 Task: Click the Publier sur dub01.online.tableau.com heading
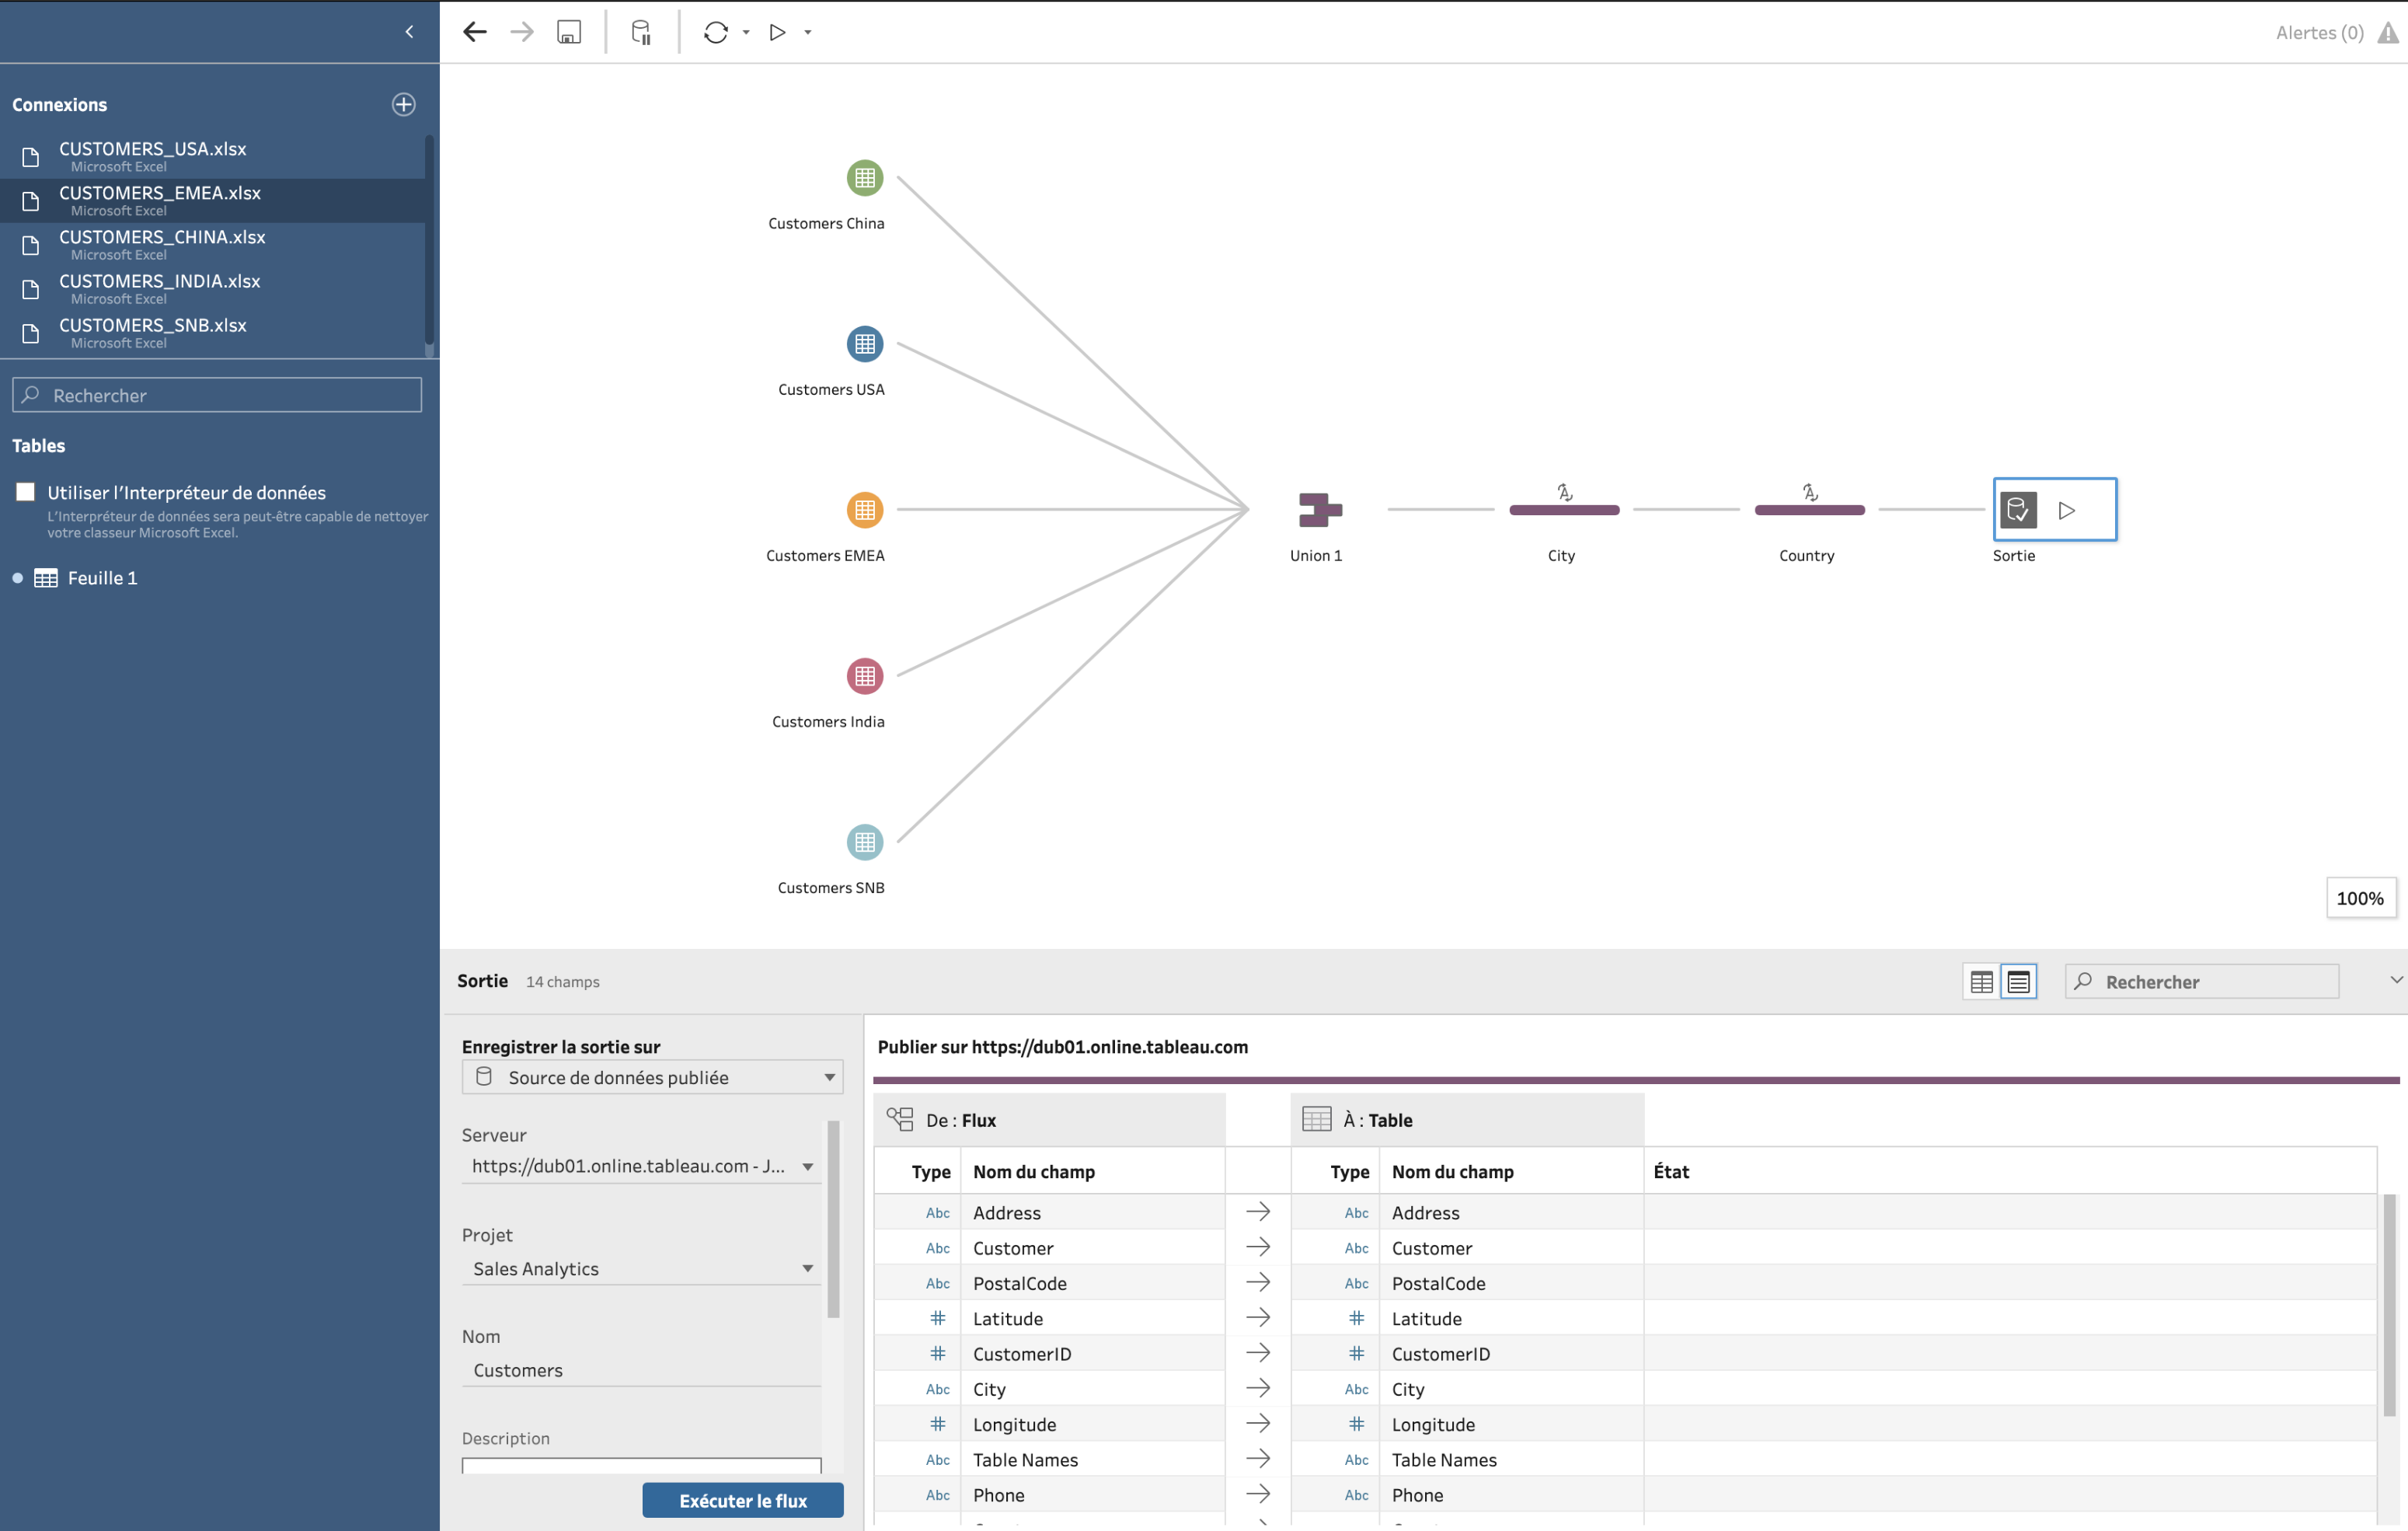[1062, 1046]
